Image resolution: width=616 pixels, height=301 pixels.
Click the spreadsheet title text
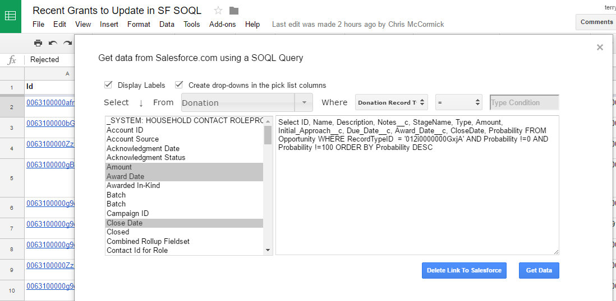point(117,11)
